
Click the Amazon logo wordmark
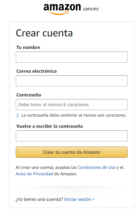(62, 9)
